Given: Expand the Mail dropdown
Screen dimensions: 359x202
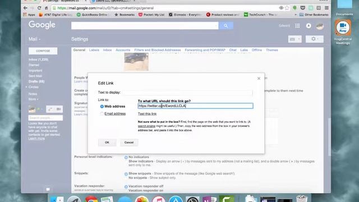Looking at the screenshot, I should (34, 39).
